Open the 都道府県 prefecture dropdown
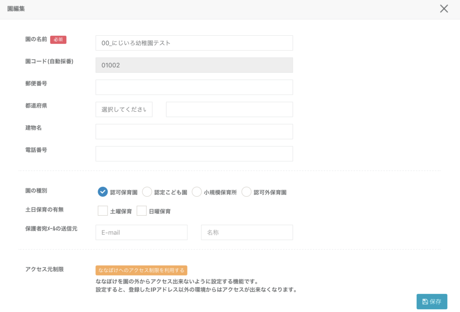 (x=124, y=109)
